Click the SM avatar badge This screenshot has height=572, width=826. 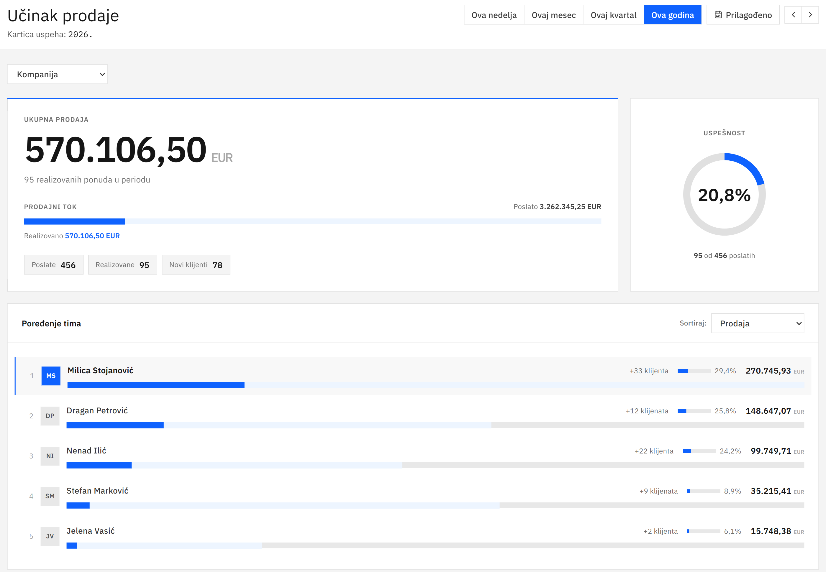click(50, 496)
